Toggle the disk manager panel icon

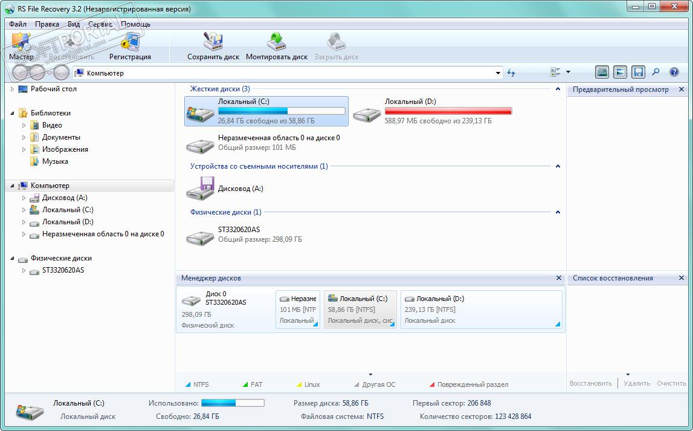[602, 72]
